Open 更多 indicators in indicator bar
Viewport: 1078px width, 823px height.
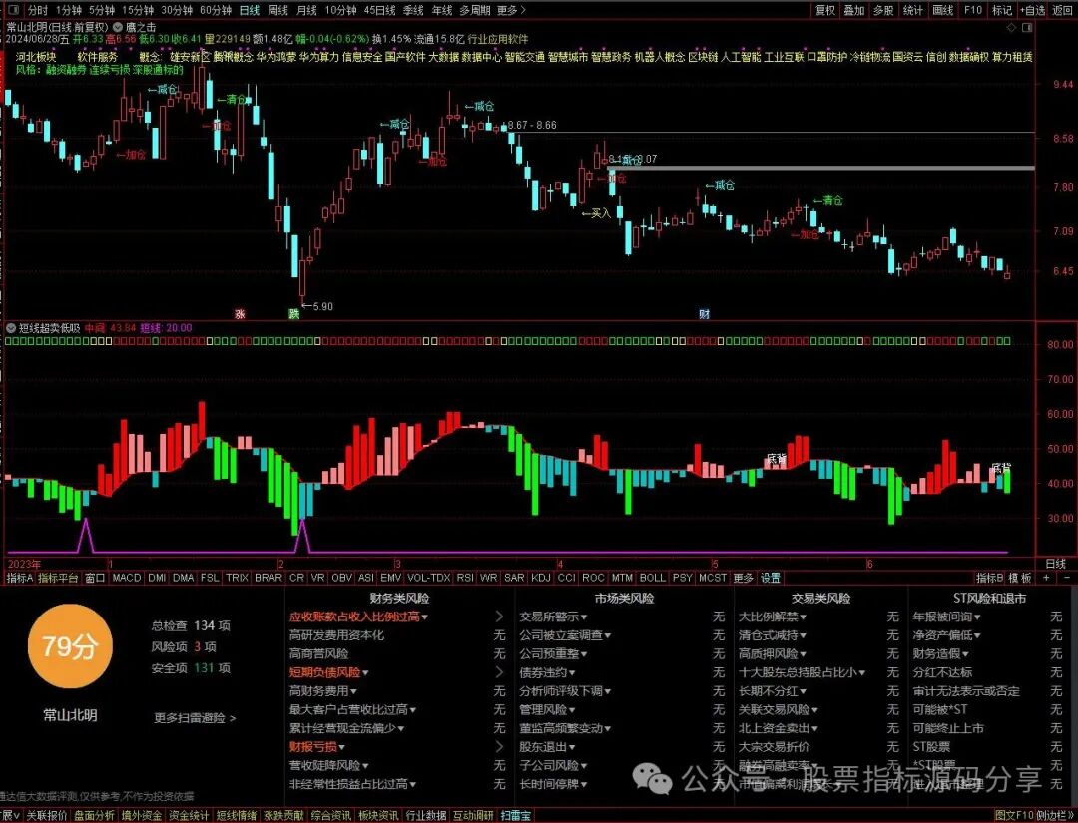(744, 578)
